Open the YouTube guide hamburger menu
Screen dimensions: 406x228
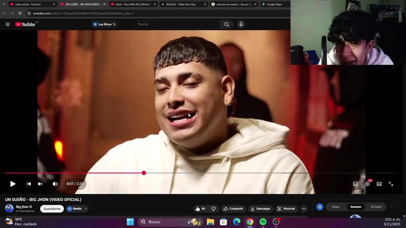(x=8, y=24)
